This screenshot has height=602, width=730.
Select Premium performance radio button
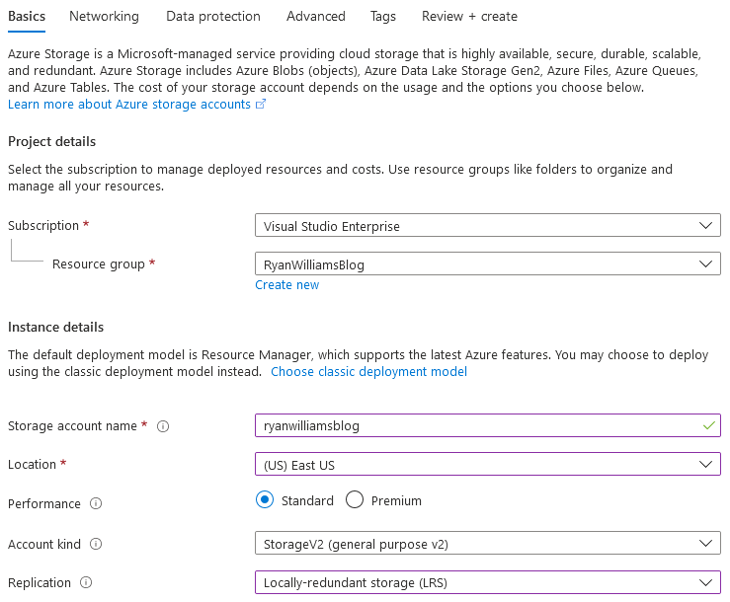[x=355, y=500]
